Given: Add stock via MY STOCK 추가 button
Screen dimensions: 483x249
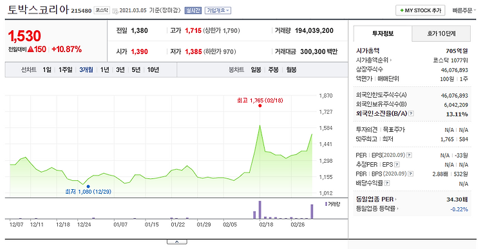Looking at the screenshot, I should click(x=421, y=10).
